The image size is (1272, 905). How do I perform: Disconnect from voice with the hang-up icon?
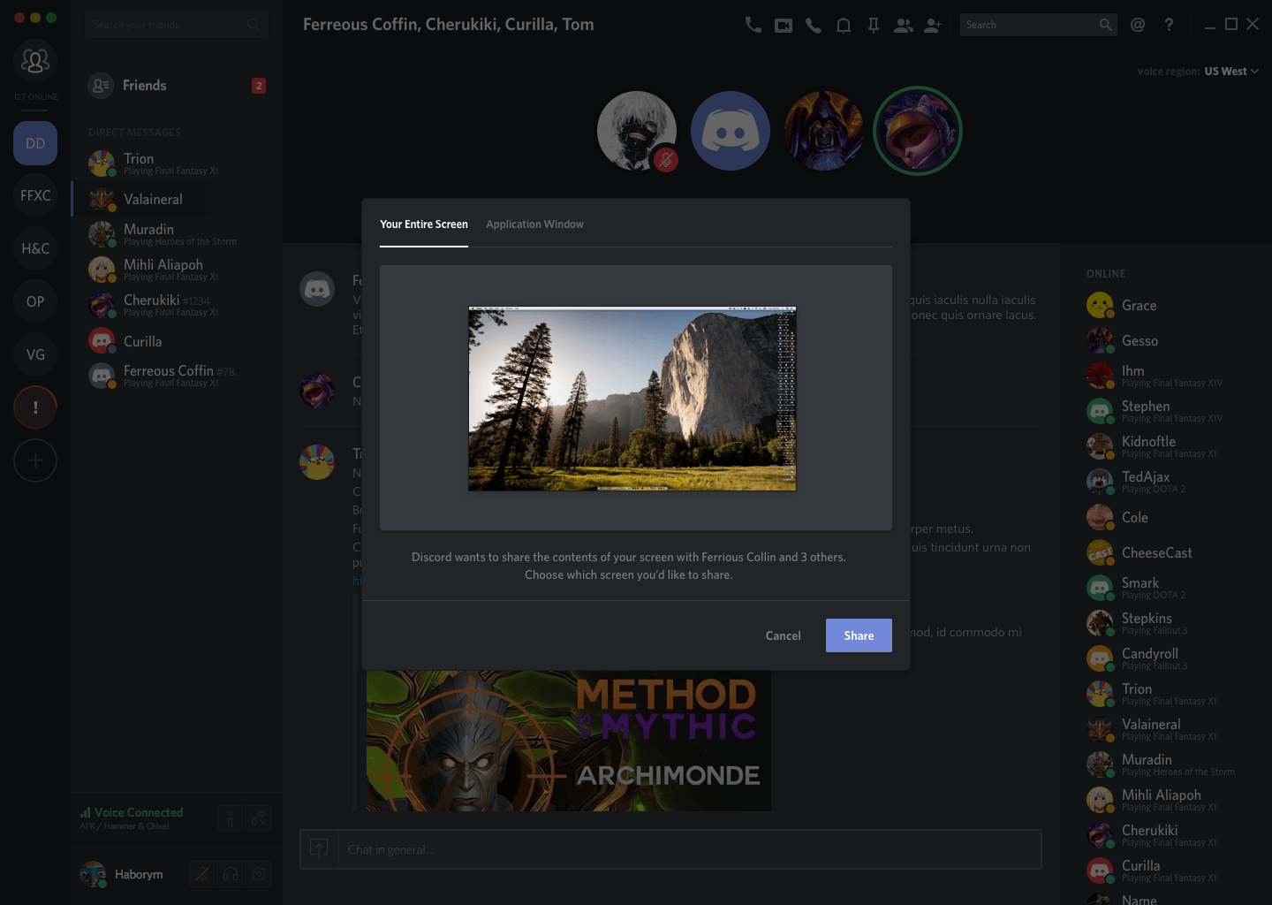point(259,819)
